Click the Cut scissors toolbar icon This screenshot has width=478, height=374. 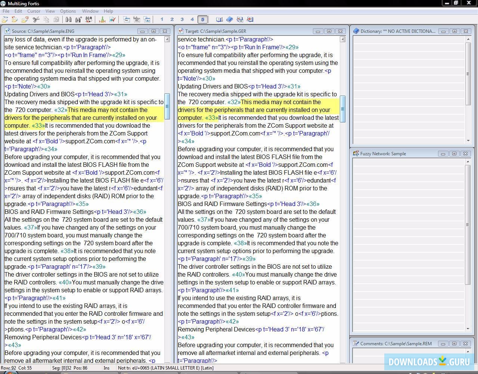36,19
